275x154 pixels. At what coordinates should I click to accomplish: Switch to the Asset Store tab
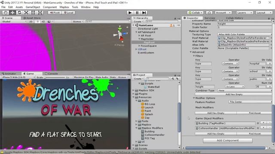[x=32, y=18]
